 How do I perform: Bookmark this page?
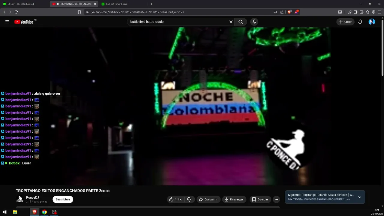coord(79,12)
